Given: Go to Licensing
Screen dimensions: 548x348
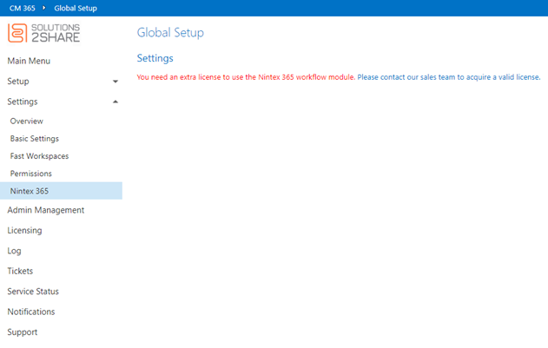Looking at the screenshot, I should pyautogui.click(x=24, y=230).
